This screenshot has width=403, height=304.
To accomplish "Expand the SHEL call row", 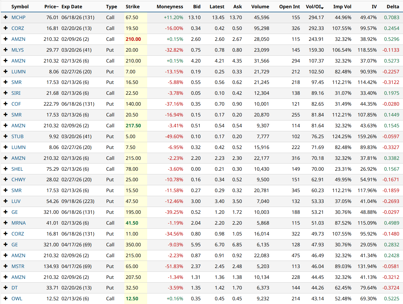I will click(x=5, y=169).
